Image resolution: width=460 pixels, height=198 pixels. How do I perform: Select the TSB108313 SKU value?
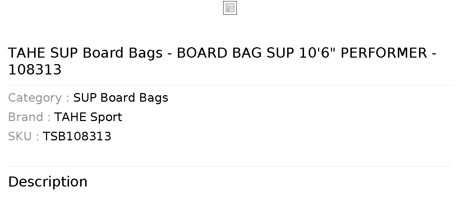(77, 136)
